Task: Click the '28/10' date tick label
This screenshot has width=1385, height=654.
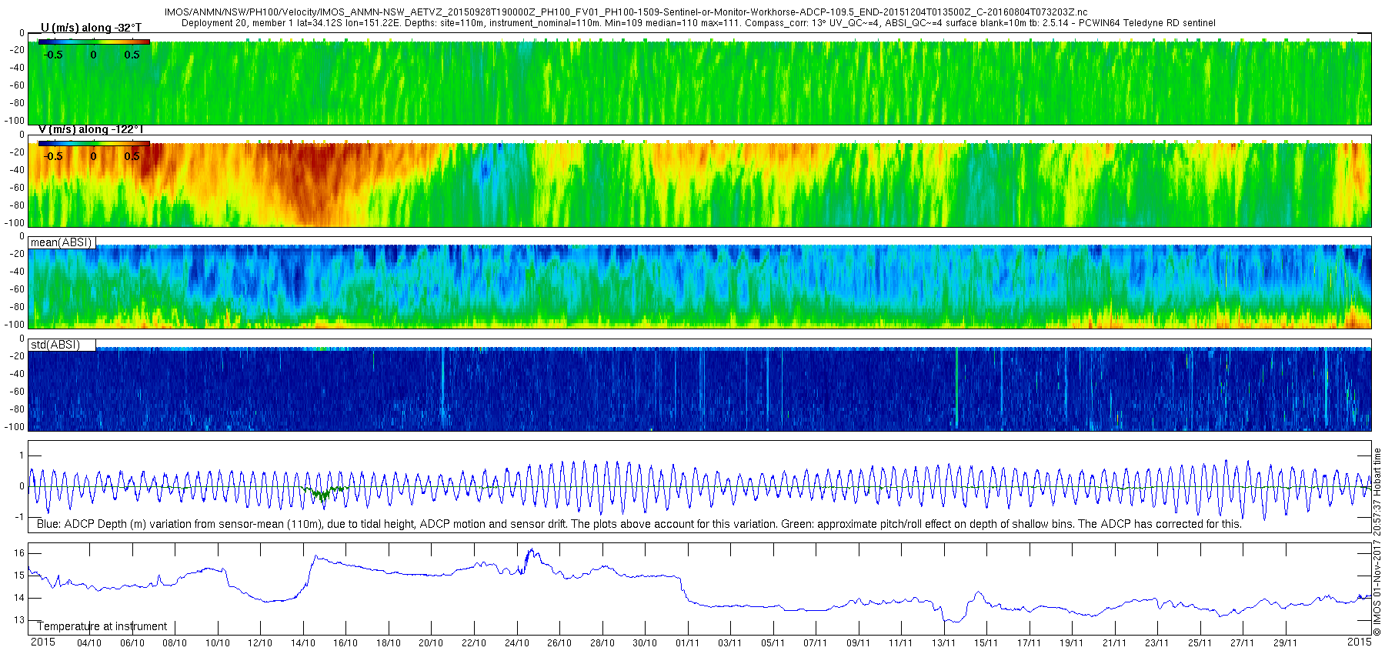Action: coord(602,643)
